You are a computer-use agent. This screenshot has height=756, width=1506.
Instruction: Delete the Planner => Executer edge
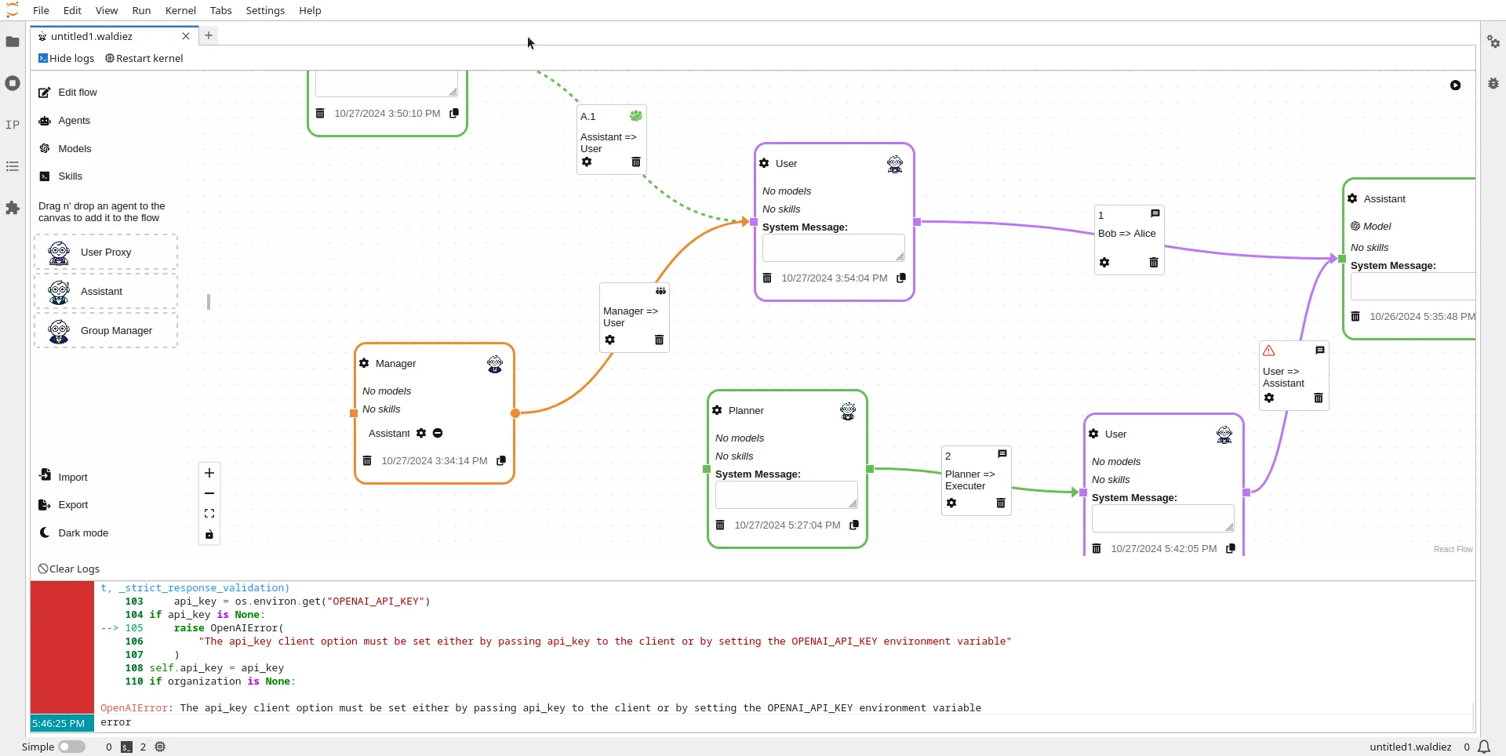[x=1001, y=503]
